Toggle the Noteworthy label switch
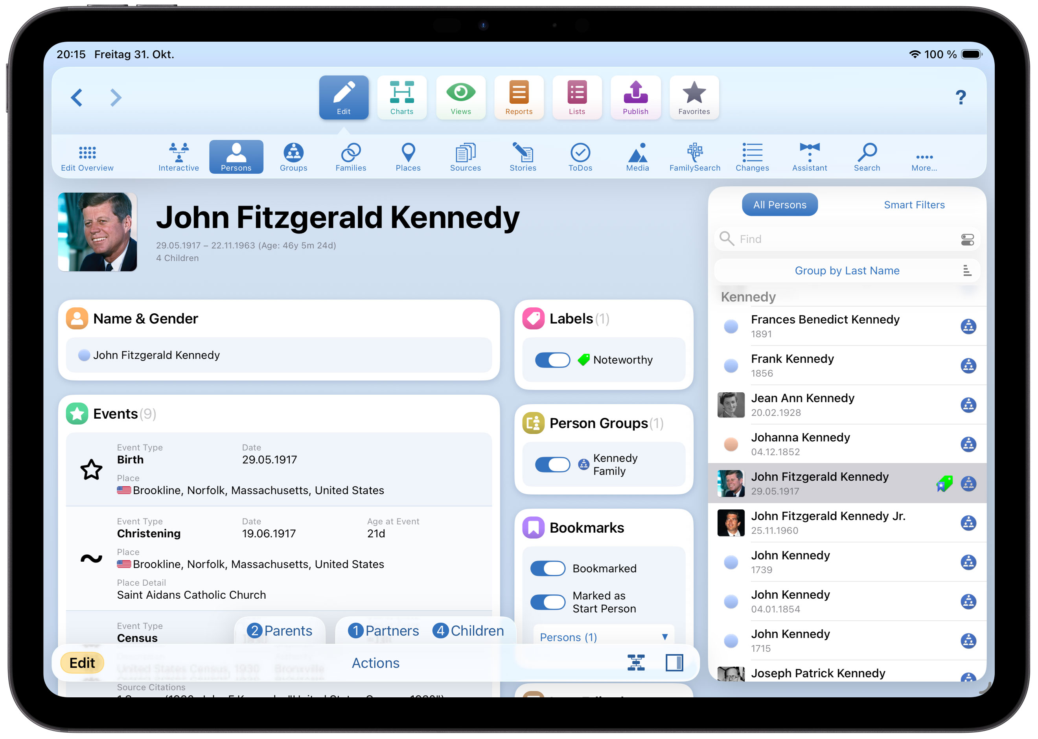Image resolution: width=1038 pixels, height=739 pixels. [x=552, y=360]
